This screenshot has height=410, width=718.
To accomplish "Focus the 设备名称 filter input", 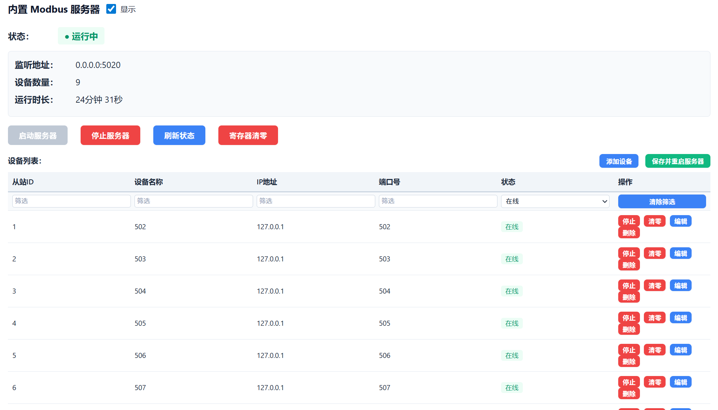I will click(194, 201).
